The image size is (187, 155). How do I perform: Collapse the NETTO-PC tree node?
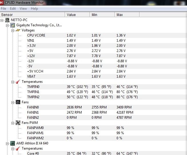pyautogui.click(x=2, y=20)
